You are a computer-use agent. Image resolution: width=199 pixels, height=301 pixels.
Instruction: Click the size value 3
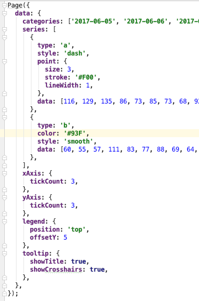coord(69,69)
